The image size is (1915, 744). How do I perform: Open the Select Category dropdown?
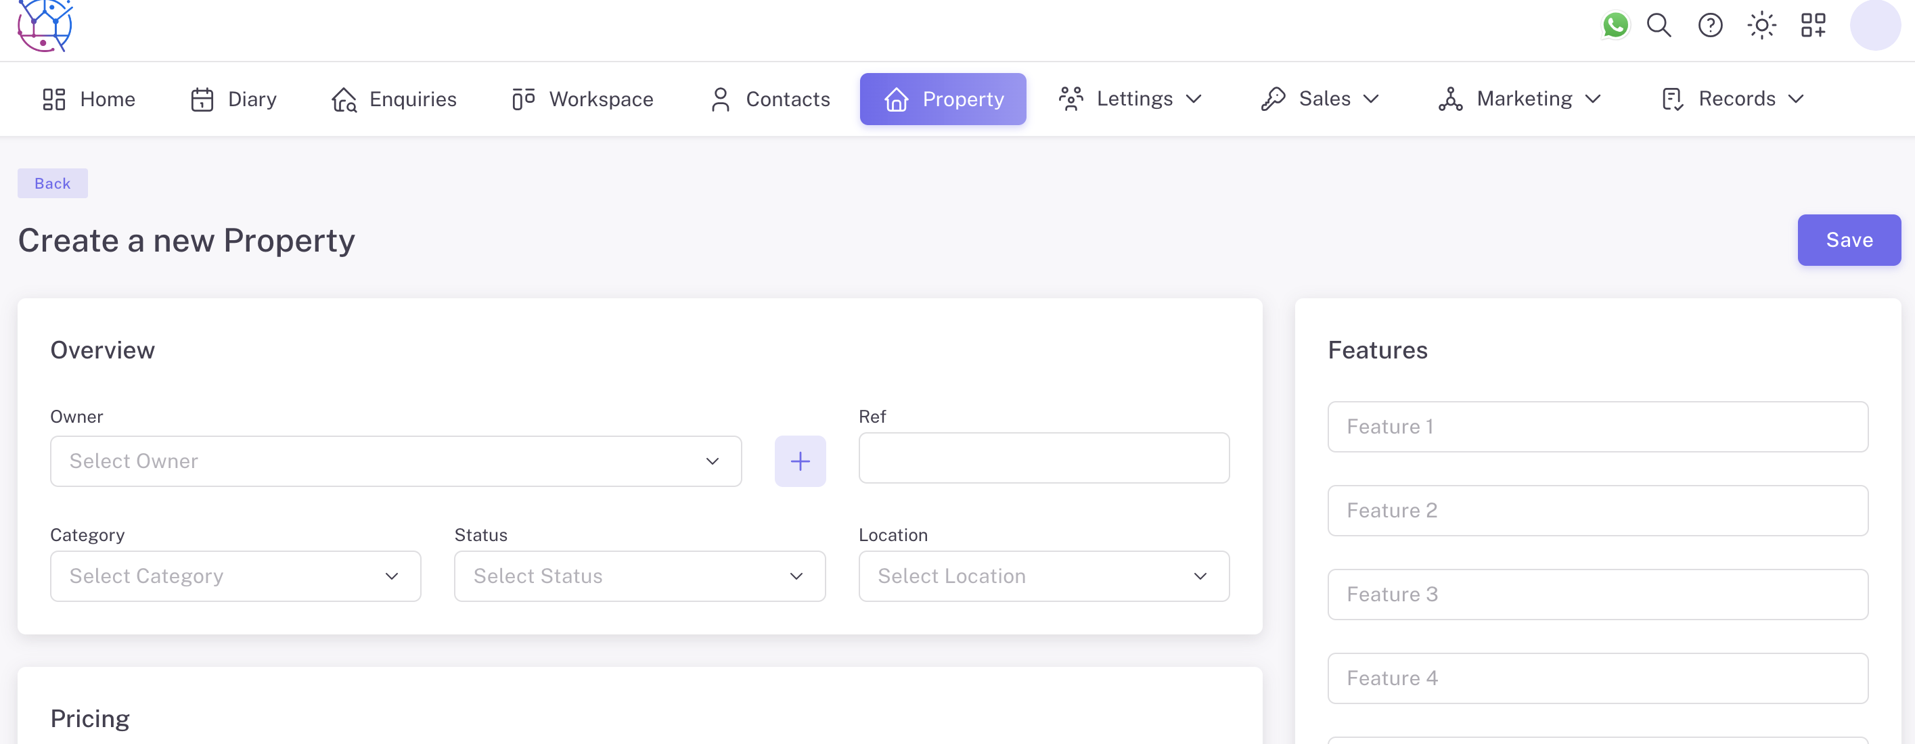click(235, 576)
